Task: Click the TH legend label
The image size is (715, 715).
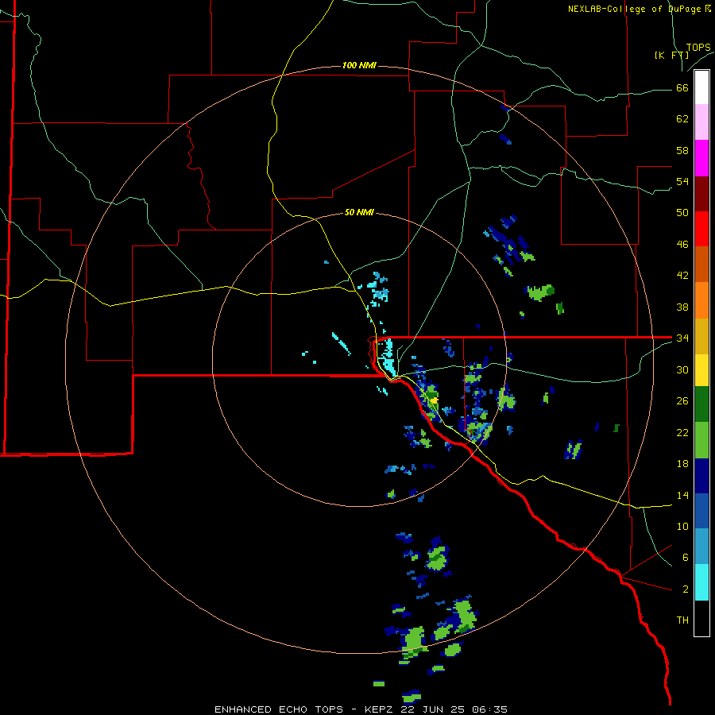Action: tap(682, 620)
